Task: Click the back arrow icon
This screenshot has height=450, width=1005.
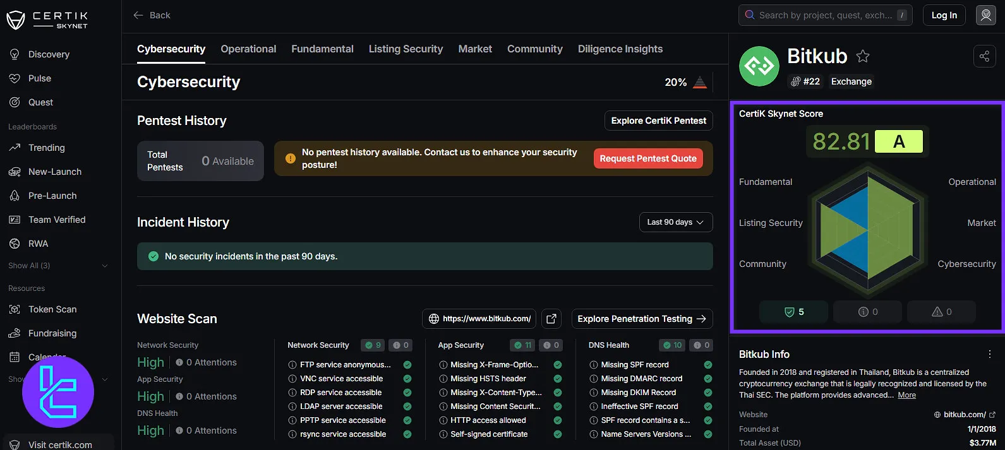Action: [x=138, y=15]
